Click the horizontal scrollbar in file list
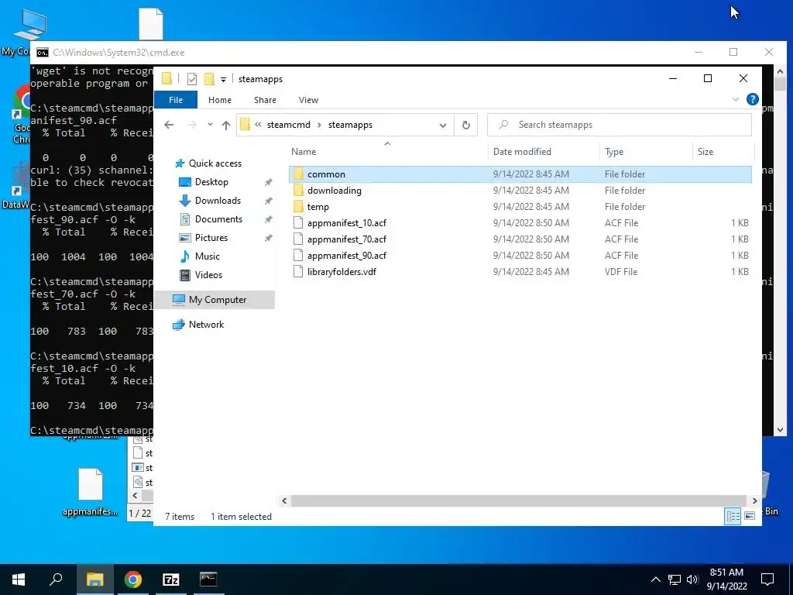Image resolution: width=793 pixels, height=595 pixels. (x=519, y=500)
